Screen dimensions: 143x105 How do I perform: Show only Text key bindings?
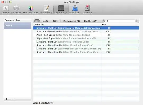[55, 21]
